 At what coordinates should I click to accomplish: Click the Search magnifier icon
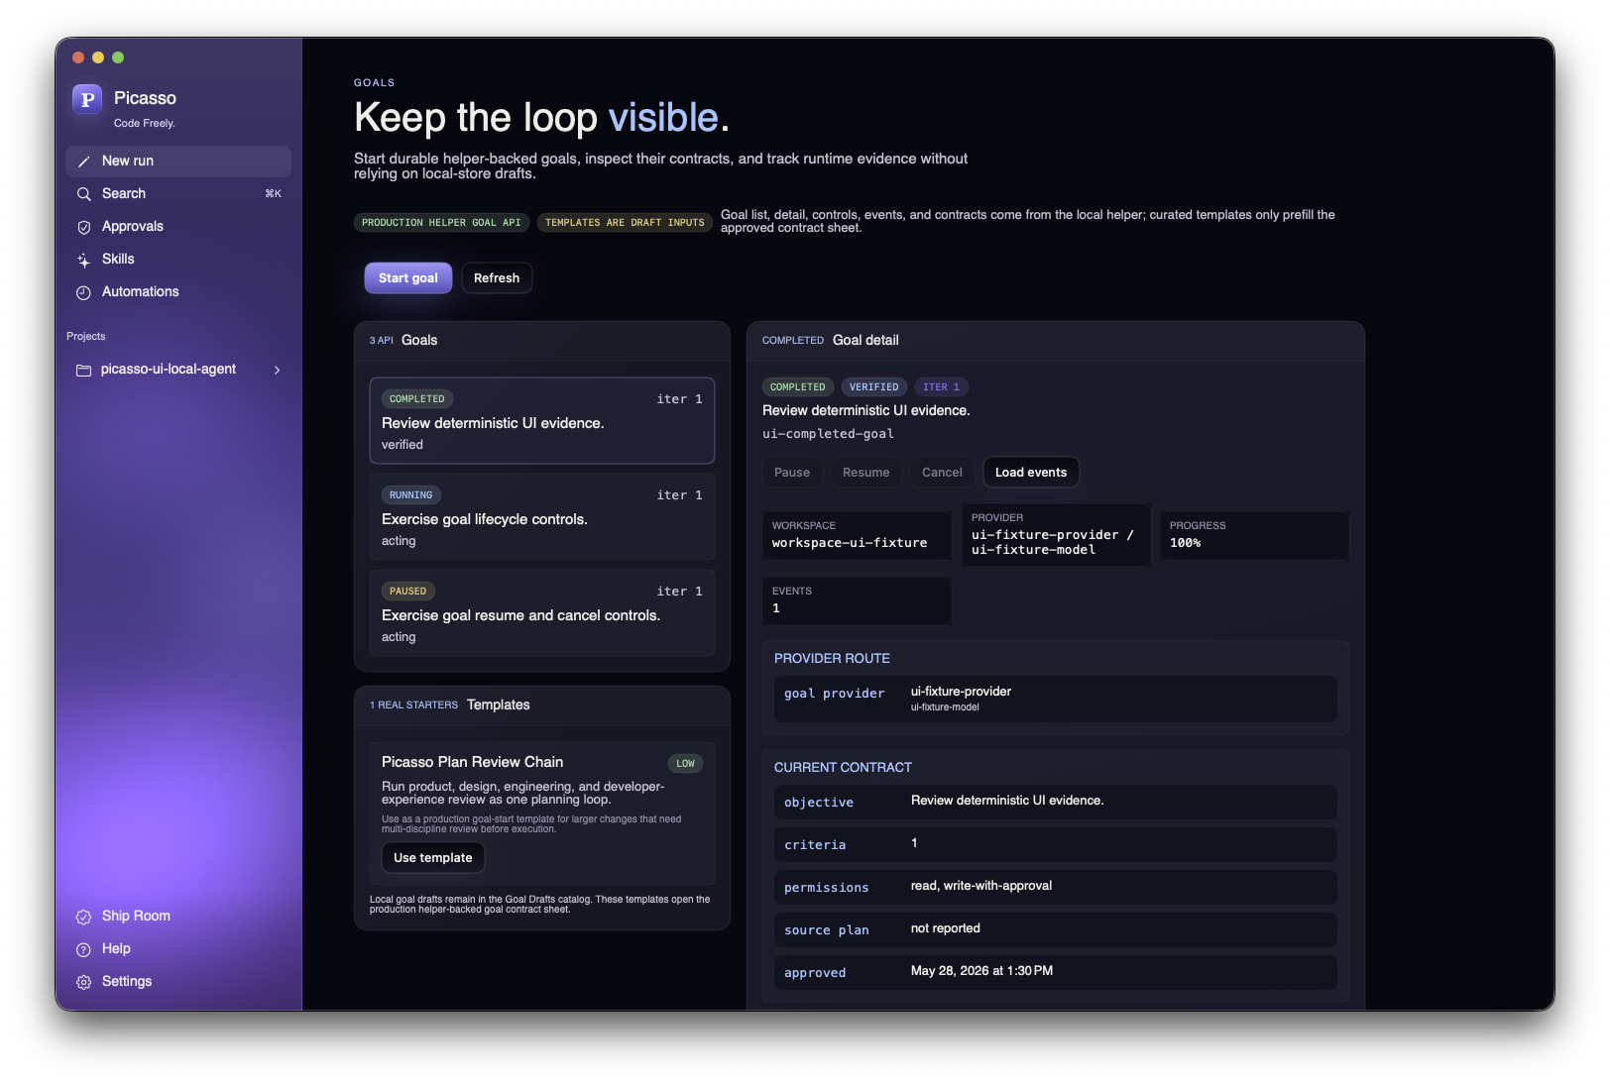(x=84, y=194)
